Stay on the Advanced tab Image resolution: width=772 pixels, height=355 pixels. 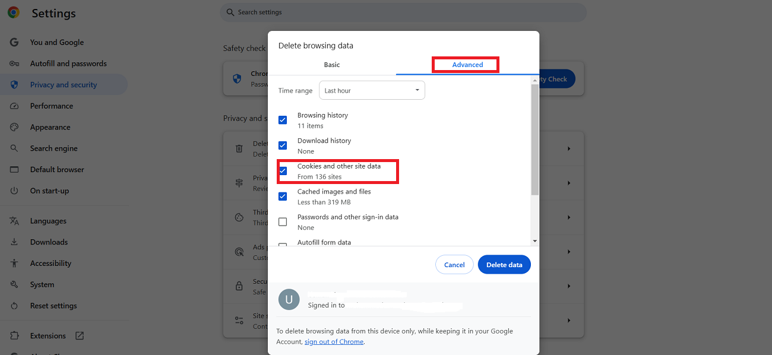click(x=465, y=64)
